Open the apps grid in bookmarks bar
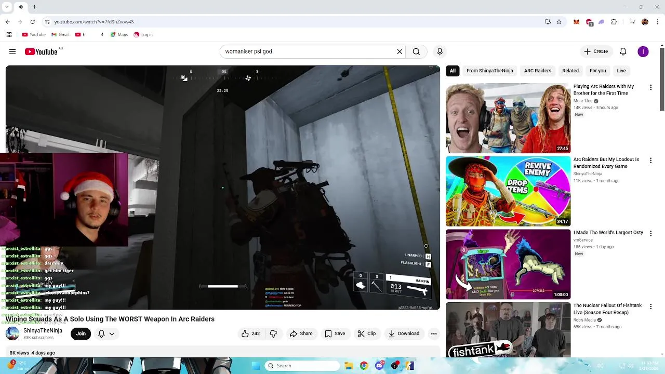This screenshot has height=374, width=665. tap(9, 35)
